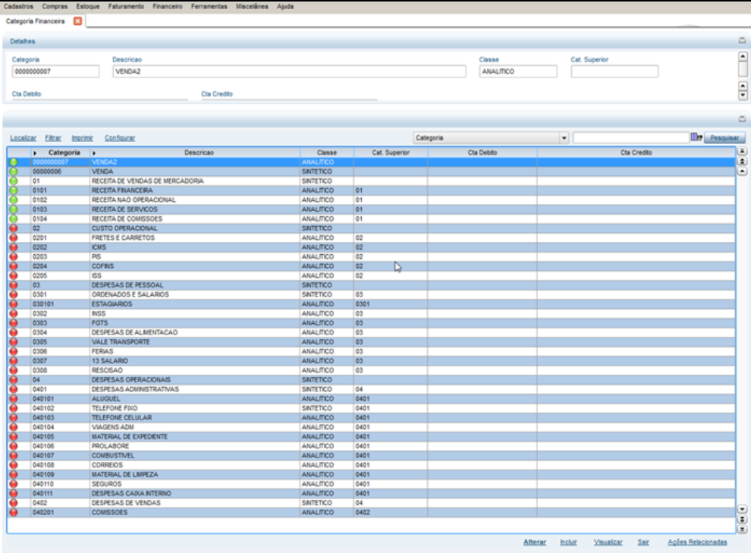Click the Pesquisar button
The height and width of the screenshot is (553, 751).
pyautogui.click(x=724, y=138)
